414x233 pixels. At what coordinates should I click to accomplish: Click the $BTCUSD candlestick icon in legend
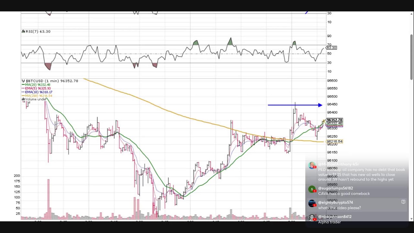pyautogui.click(x=23, y=81)
